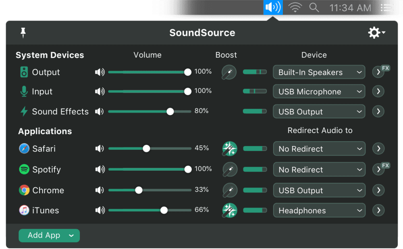Click the Add App button

49,235
